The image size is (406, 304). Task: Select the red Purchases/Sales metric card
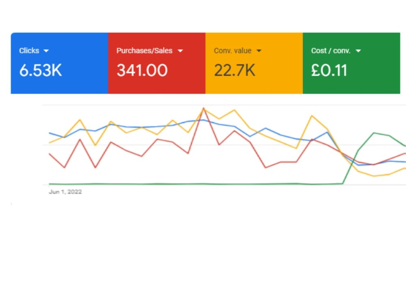156,63
